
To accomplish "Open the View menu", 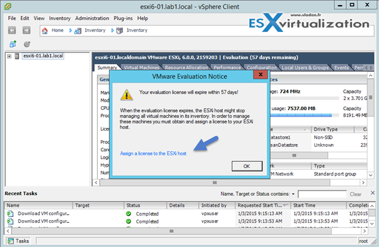I will 39,19.
